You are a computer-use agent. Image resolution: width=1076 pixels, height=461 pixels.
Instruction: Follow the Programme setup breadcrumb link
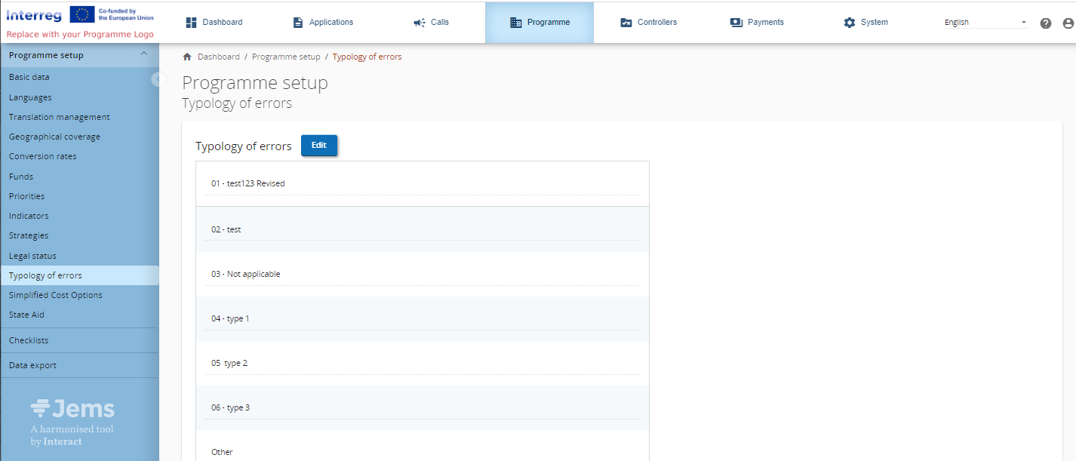point(286,57)
